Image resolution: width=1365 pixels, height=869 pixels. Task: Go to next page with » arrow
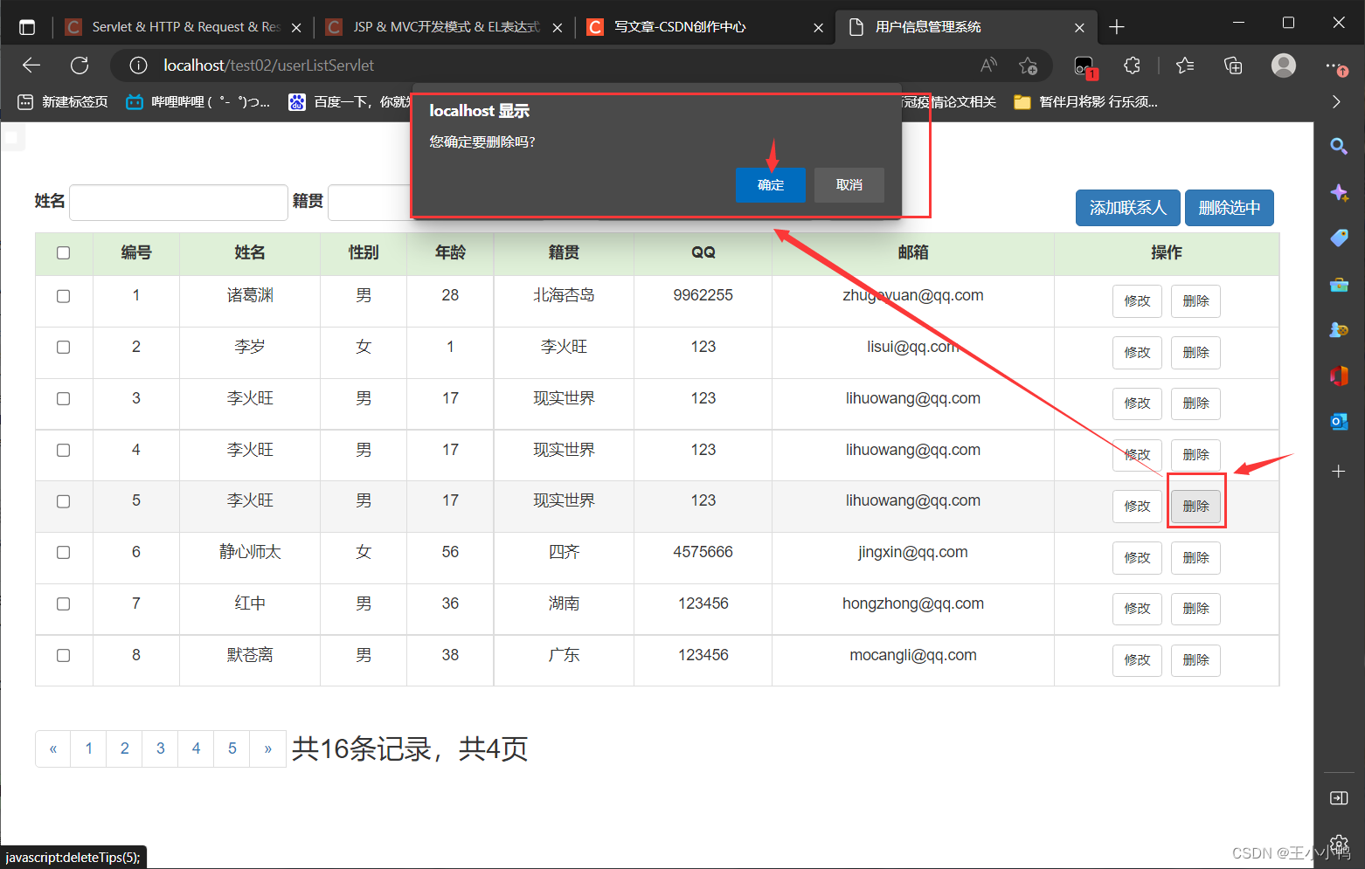click(267, 749)
